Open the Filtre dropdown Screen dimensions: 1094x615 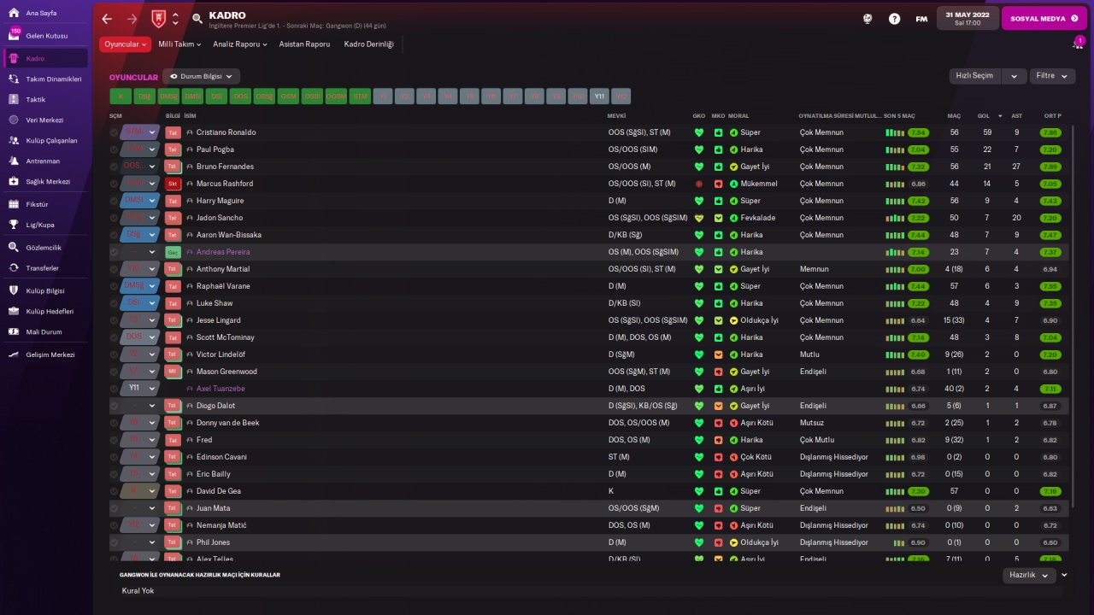point(1051,76)
